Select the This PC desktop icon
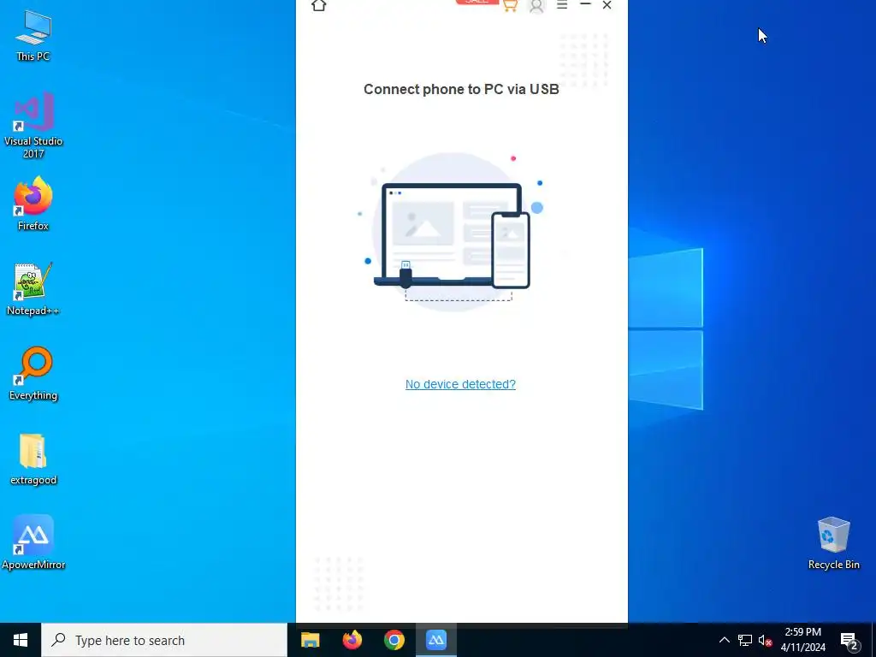Image resolution: width=876 pixels, height=657 pixels. 33,36
